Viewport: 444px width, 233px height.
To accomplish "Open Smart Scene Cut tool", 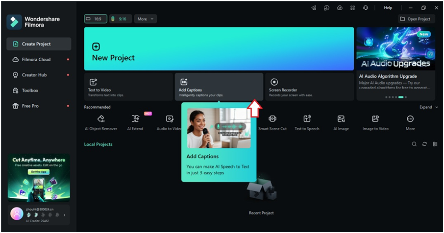I will [x=272, y=123].
